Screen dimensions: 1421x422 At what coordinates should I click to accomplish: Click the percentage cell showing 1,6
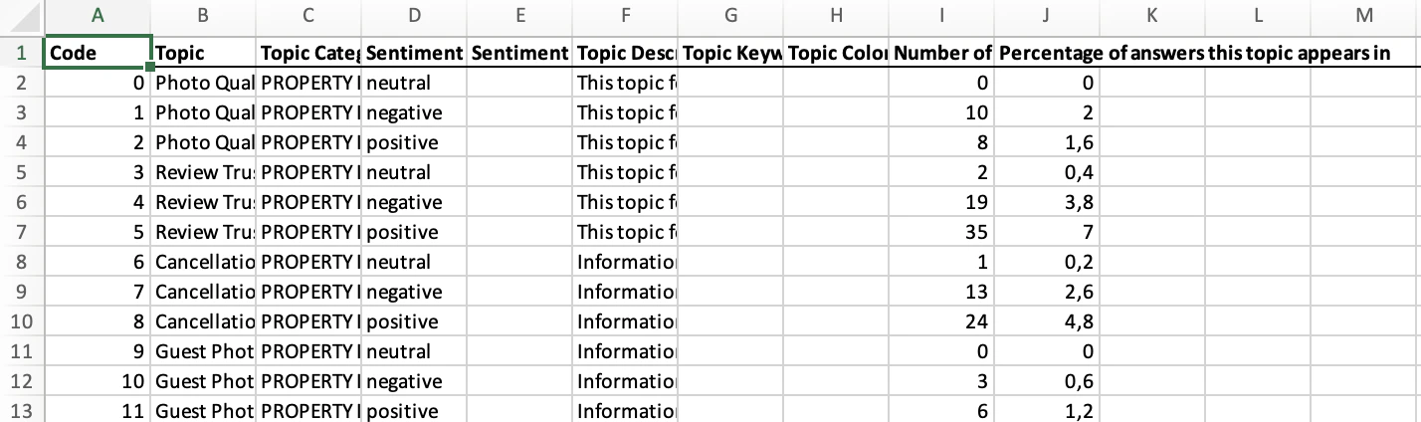point(1047,142)
